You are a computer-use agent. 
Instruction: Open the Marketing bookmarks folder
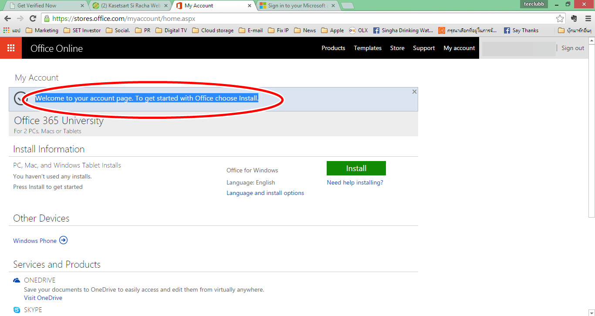42,30
